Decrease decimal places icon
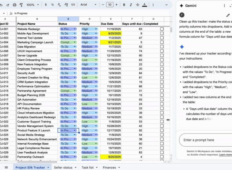Screen dimensions: 232x170 point(59,5)
